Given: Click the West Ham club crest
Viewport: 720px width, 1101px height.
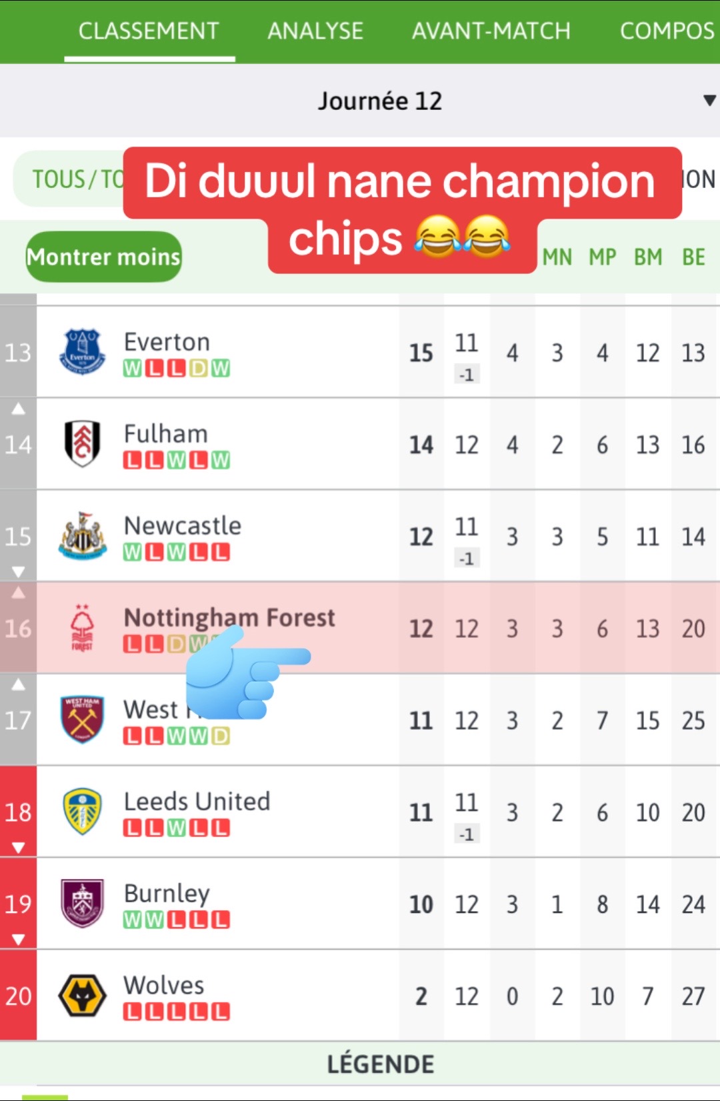Looking at the screenshot, I should (82, 719).
